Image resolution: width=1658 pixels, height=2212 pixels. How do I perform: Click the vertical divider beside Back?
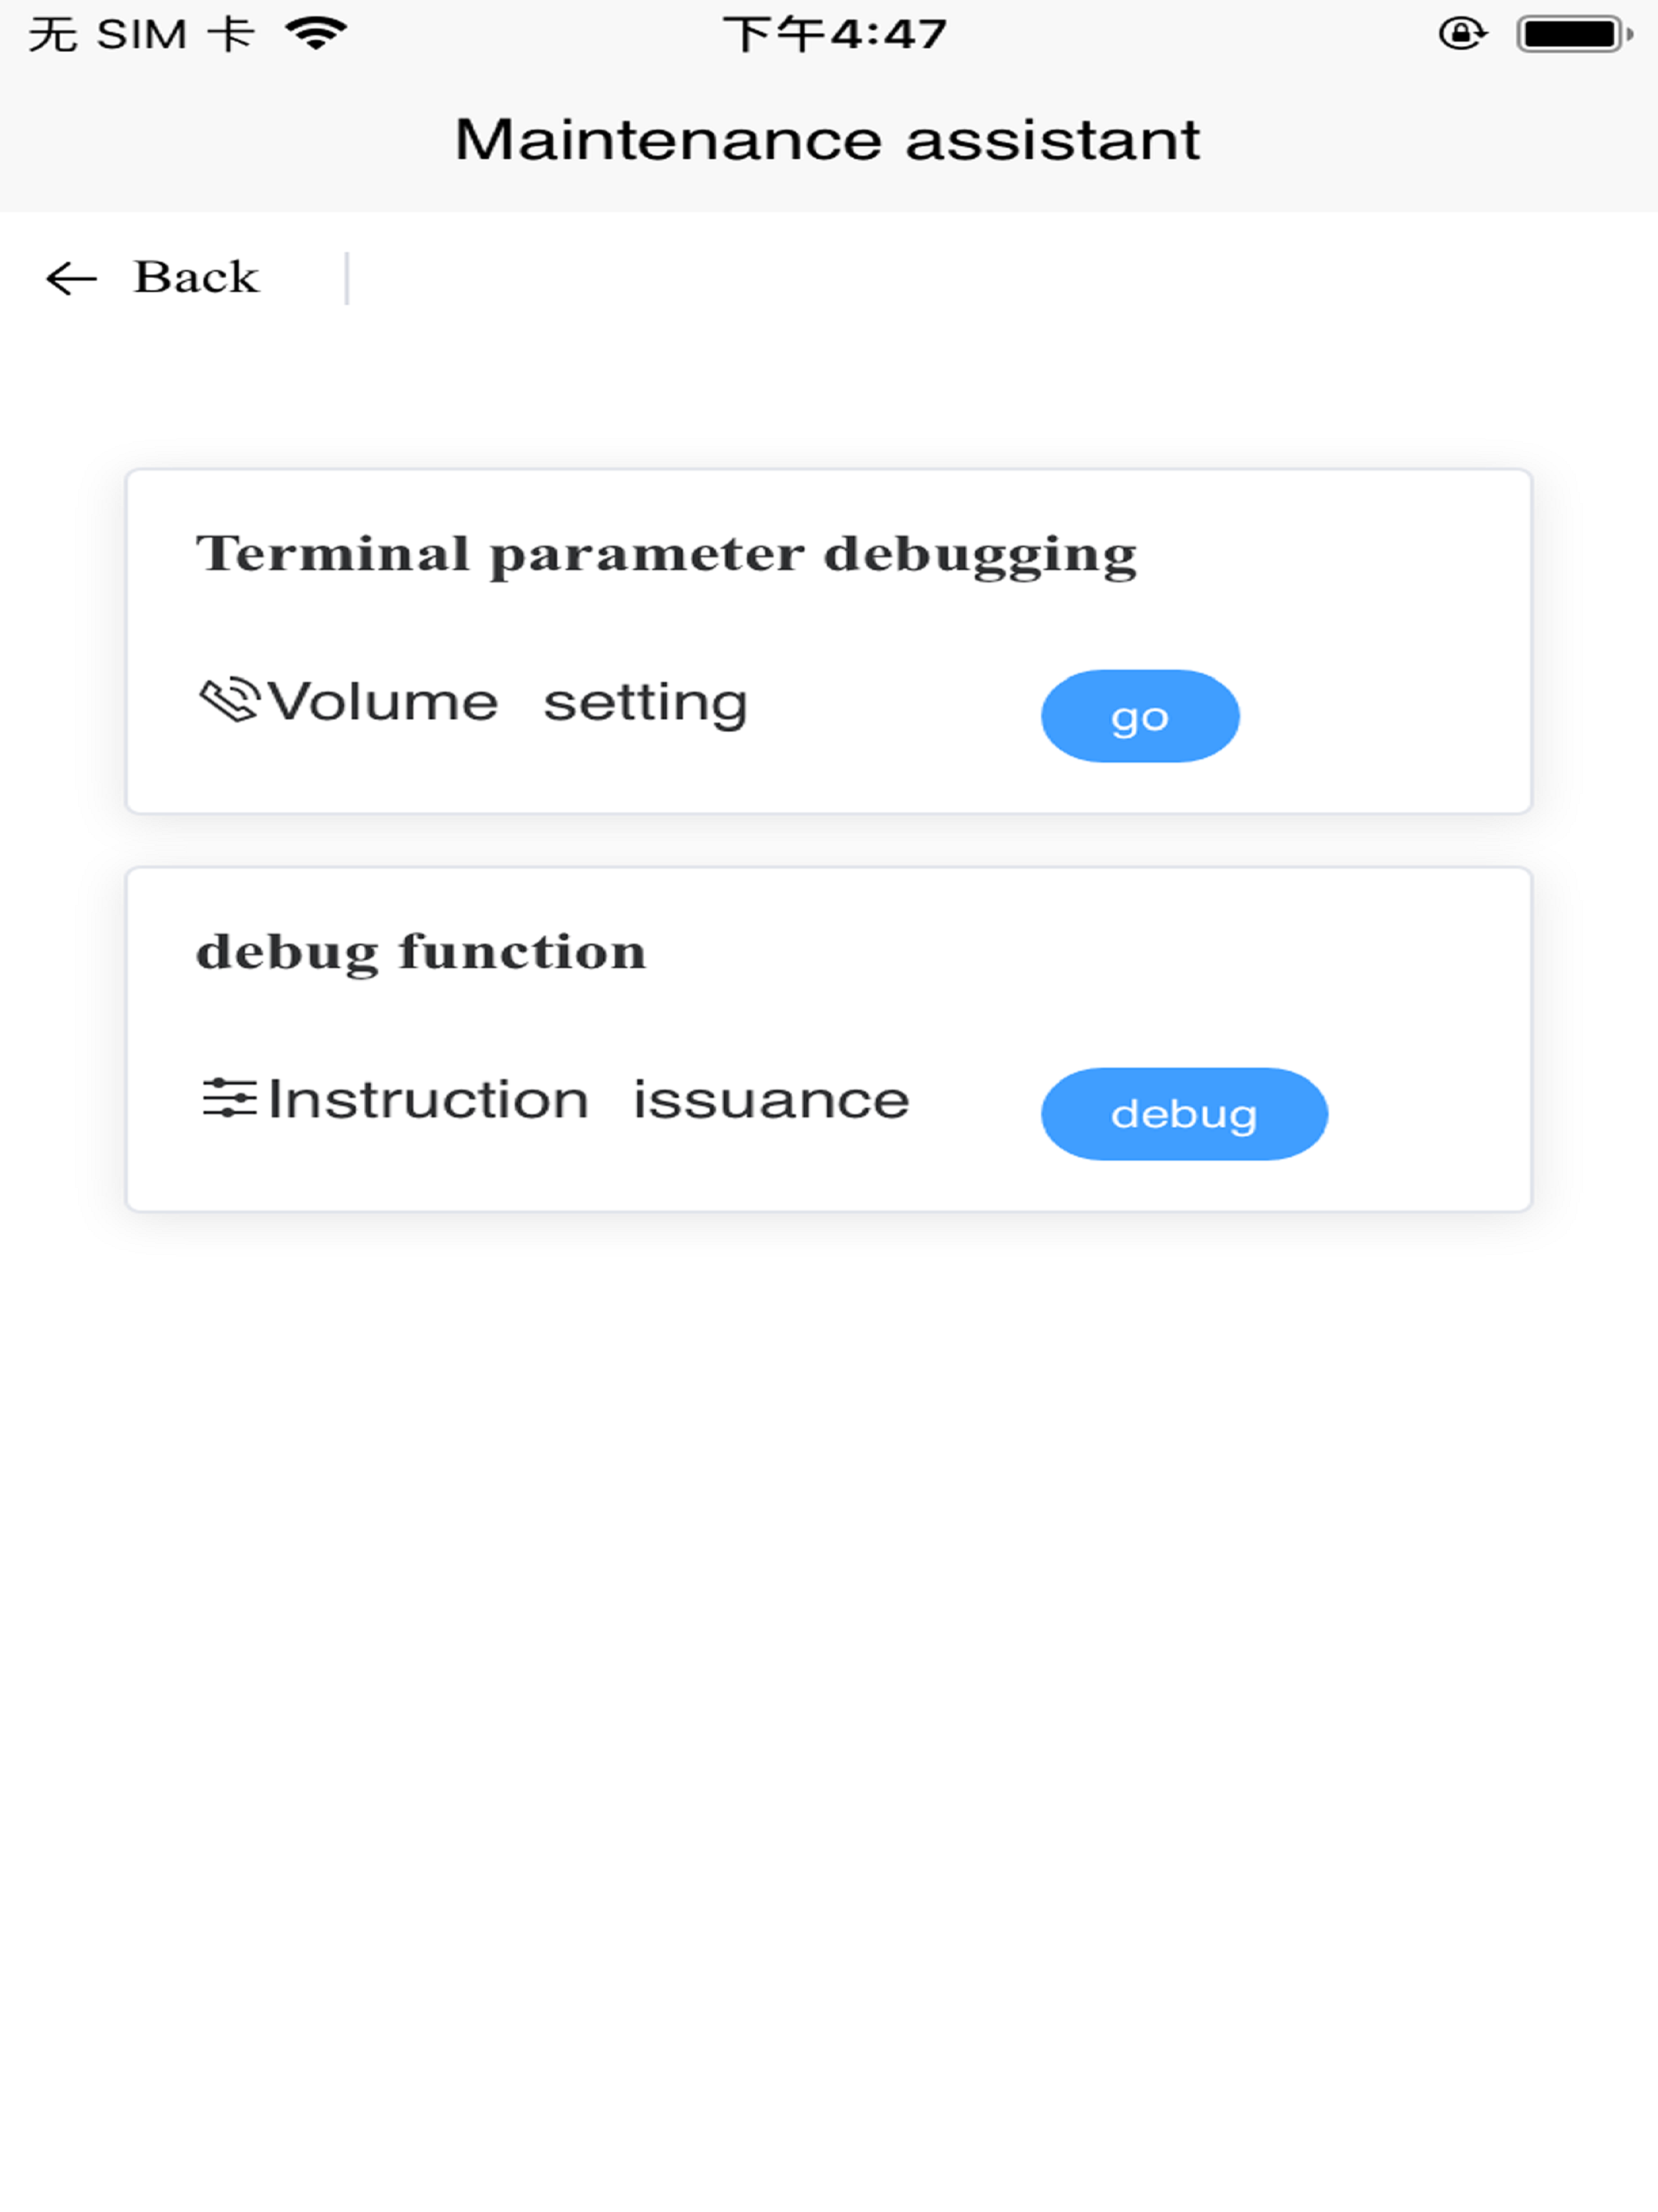click(347, 278)
